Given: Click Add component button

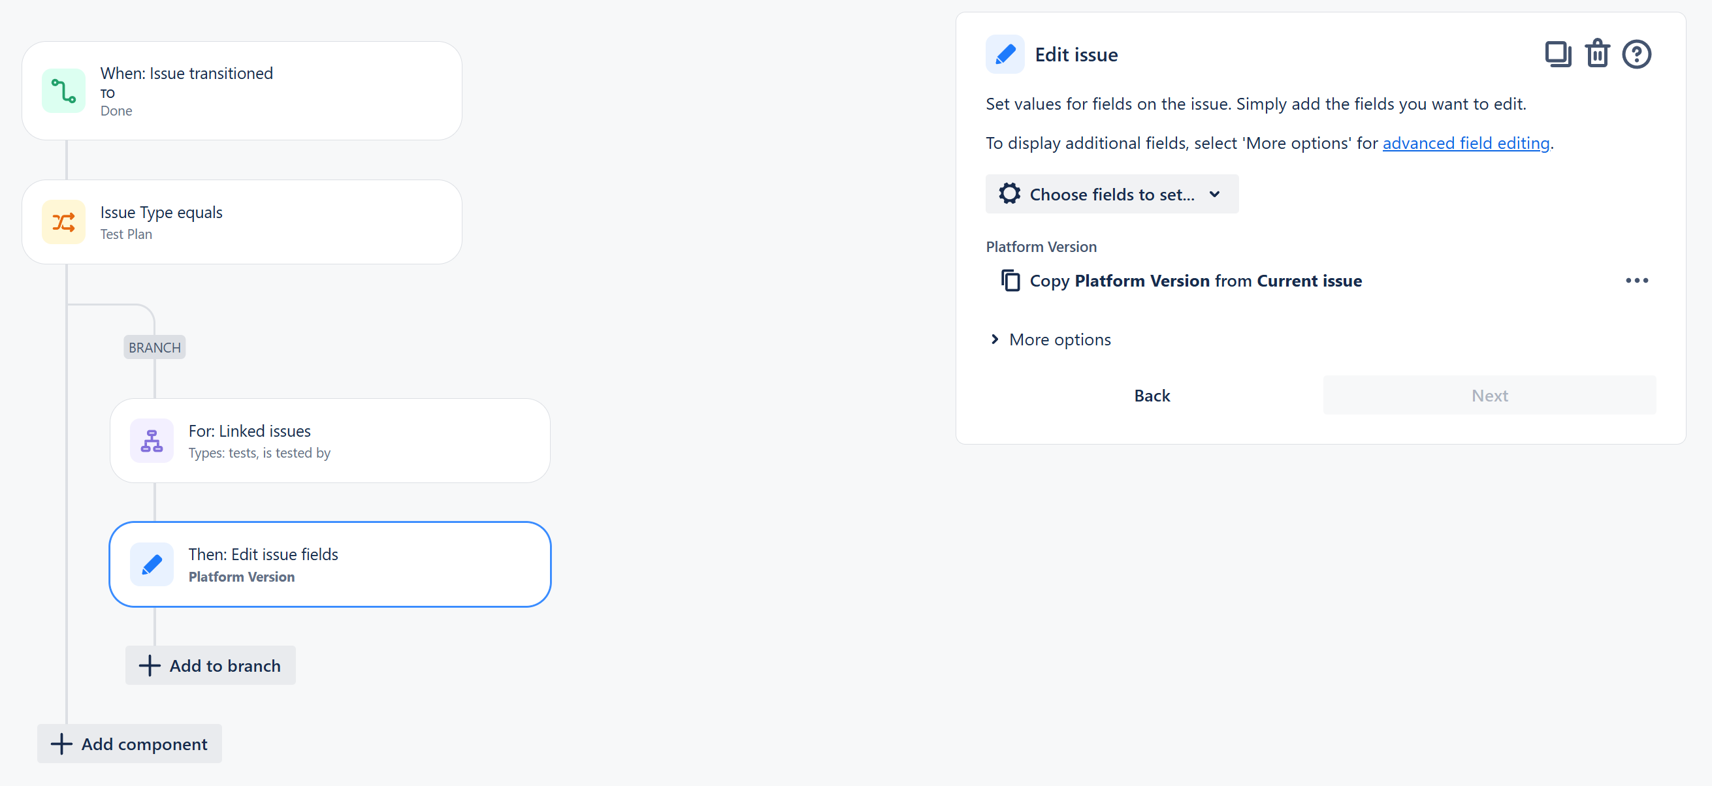Looking at the screenshot, I should 129,744.
